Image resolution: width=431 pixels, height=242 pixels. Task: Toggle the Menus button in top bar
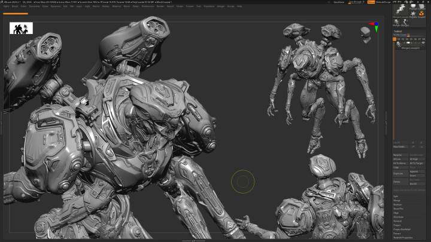point(371,2)
